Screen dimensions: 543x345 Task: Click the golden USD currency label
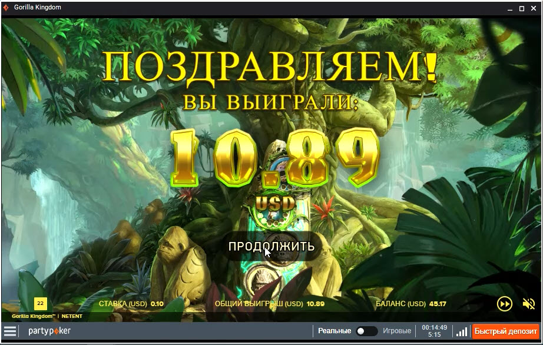pos(276,204)
